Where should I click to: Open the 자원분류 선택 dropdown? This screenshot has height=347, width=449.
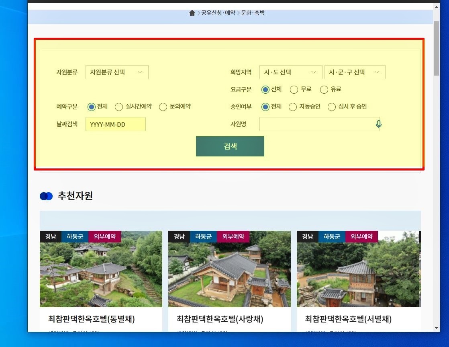point(117,72)
